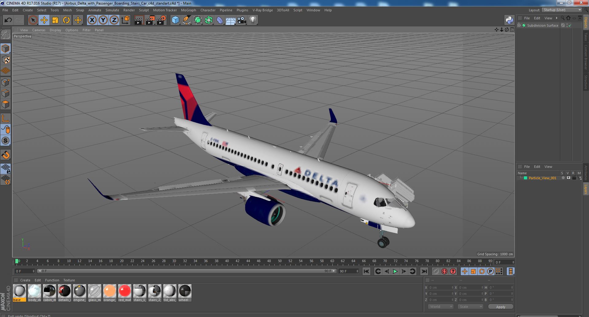Switch to Edges mode

(6, 93)
